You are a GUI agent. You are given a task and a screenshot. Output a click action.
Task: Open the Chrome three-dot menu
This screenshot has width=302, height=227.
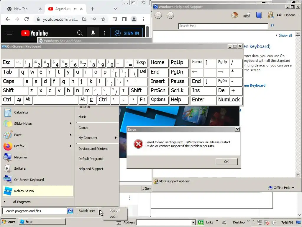[143, 19]
